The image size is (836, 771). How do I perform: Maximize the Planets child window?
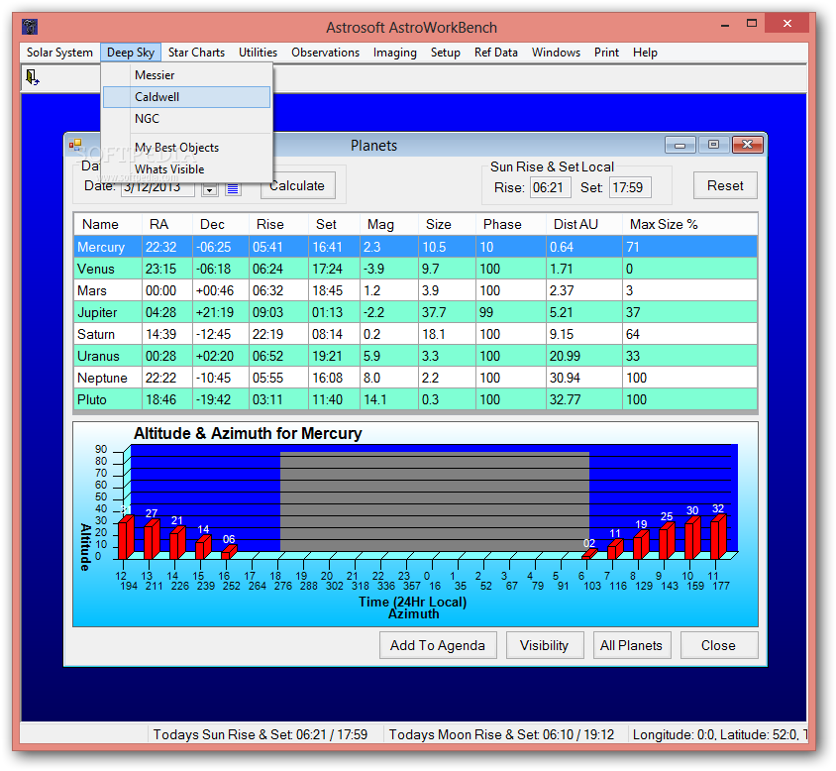[713, 145]
